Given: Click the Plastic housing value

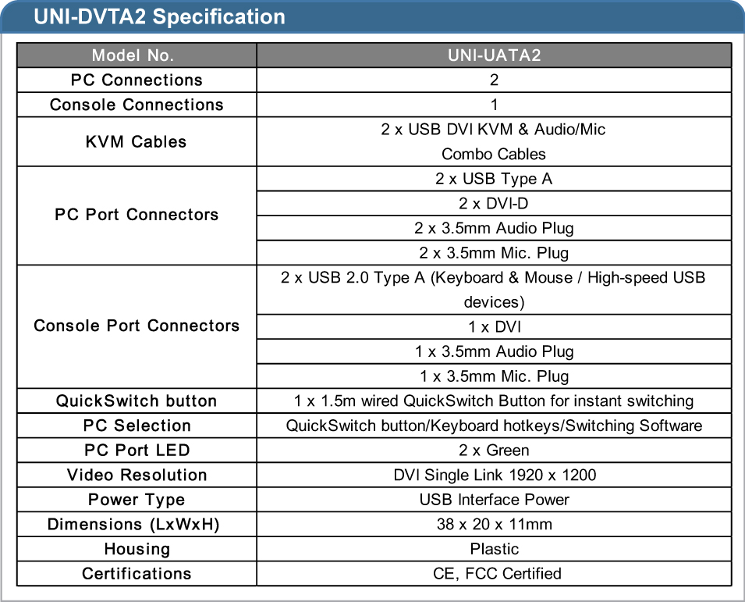Looking at the screenshot, I should (494, 549).
